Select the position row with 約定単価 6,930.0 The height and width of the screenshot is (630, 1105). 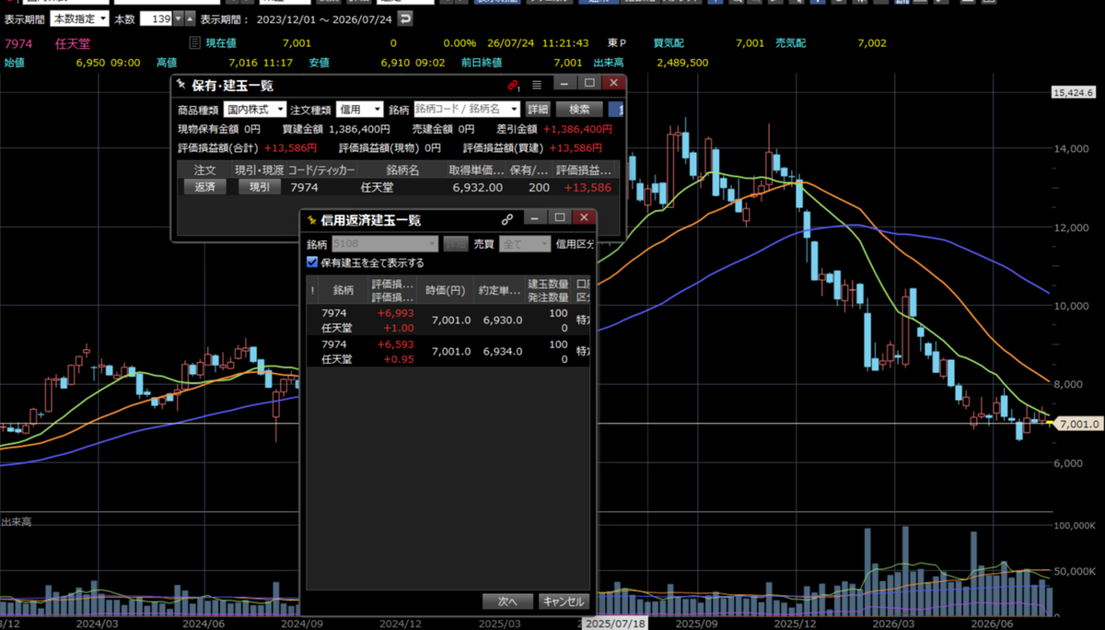click(x=448, y=320)
